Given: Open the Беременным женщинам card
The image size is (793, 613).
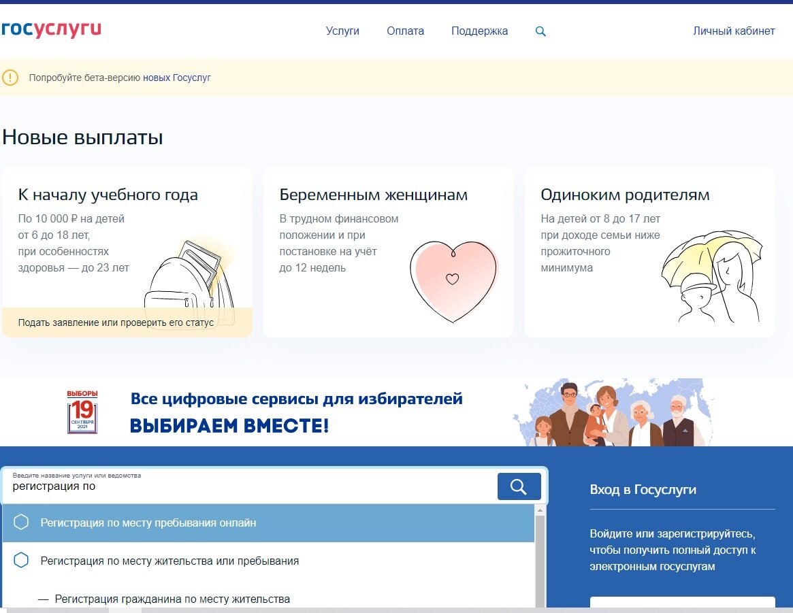Looking at the screenshot, I should pyautogui.click(x=389, y=252).
